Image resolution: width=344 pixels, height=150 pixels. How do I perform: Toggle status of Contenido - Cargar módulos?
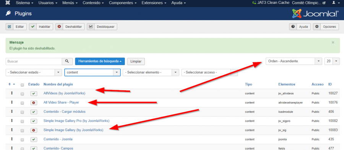(34, 112)
